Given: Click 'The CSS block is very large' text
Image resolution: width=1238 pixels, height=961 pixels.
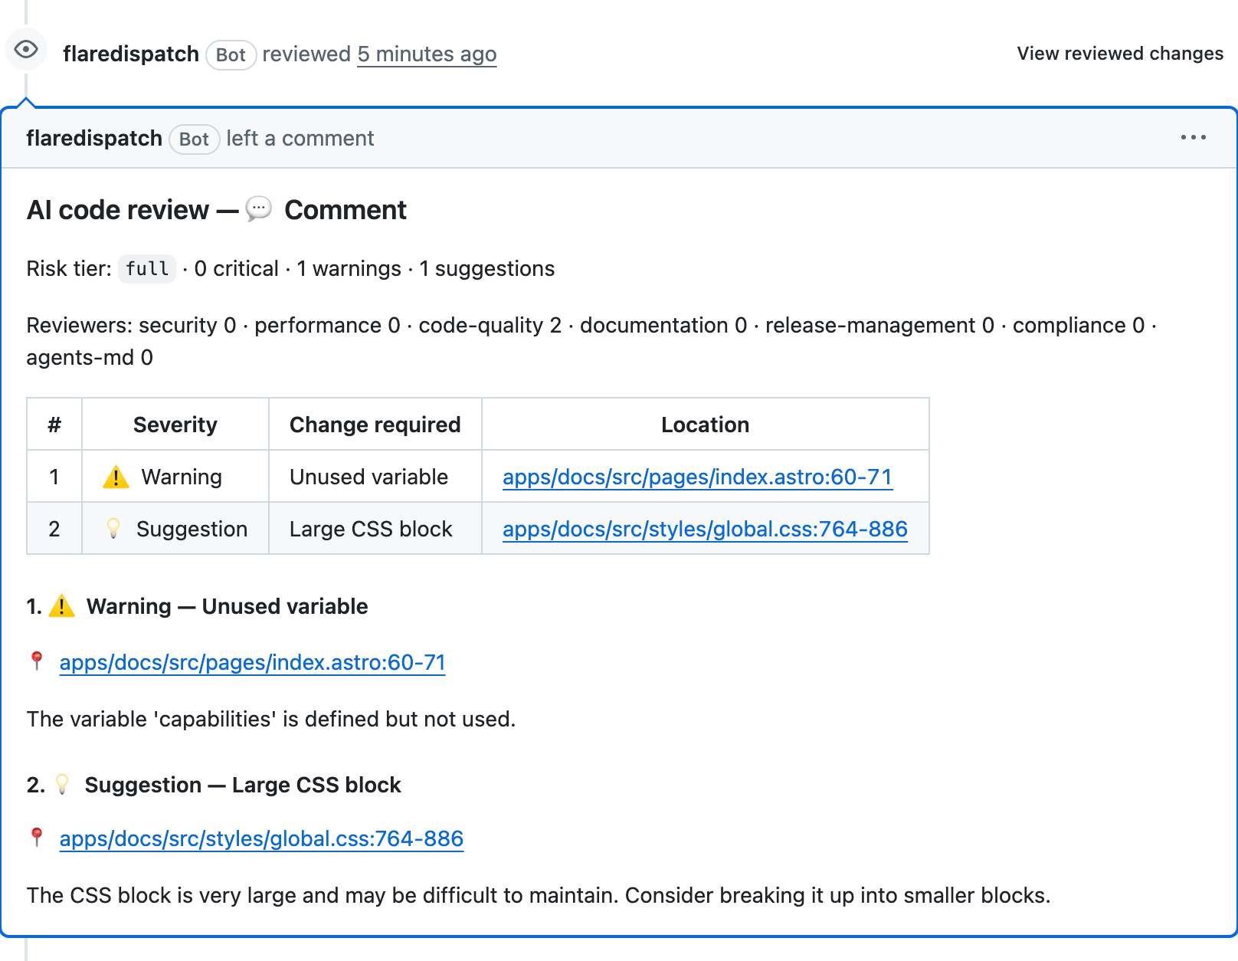Looking at the screenshot, I should pyautogui.click(x=539, y=895).
